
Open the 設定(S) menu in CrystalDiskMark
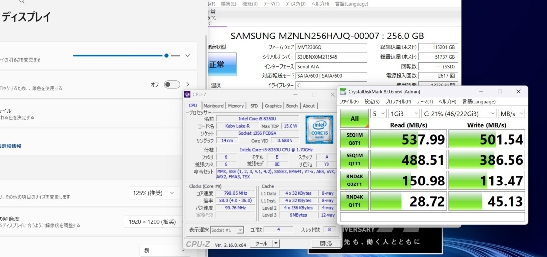pos(372,101)
